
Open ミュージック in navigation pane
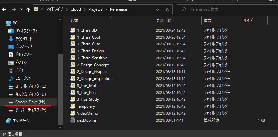click(x=23, y=78)
